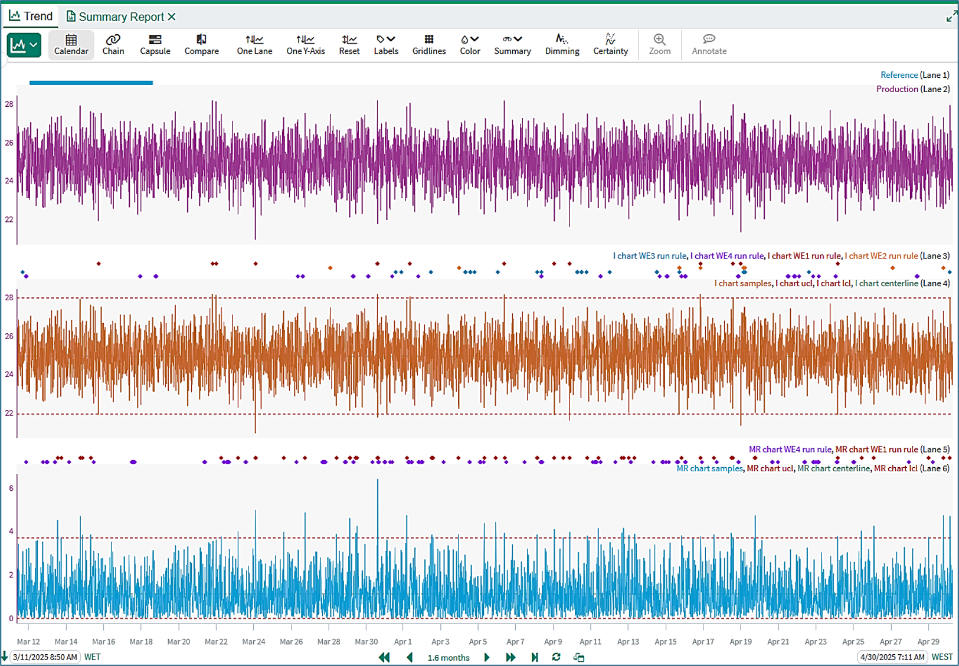Viewport: 959px width, 666px height.
Task: Toggle Dimming of unselected signals
Action: click(562, 45)
